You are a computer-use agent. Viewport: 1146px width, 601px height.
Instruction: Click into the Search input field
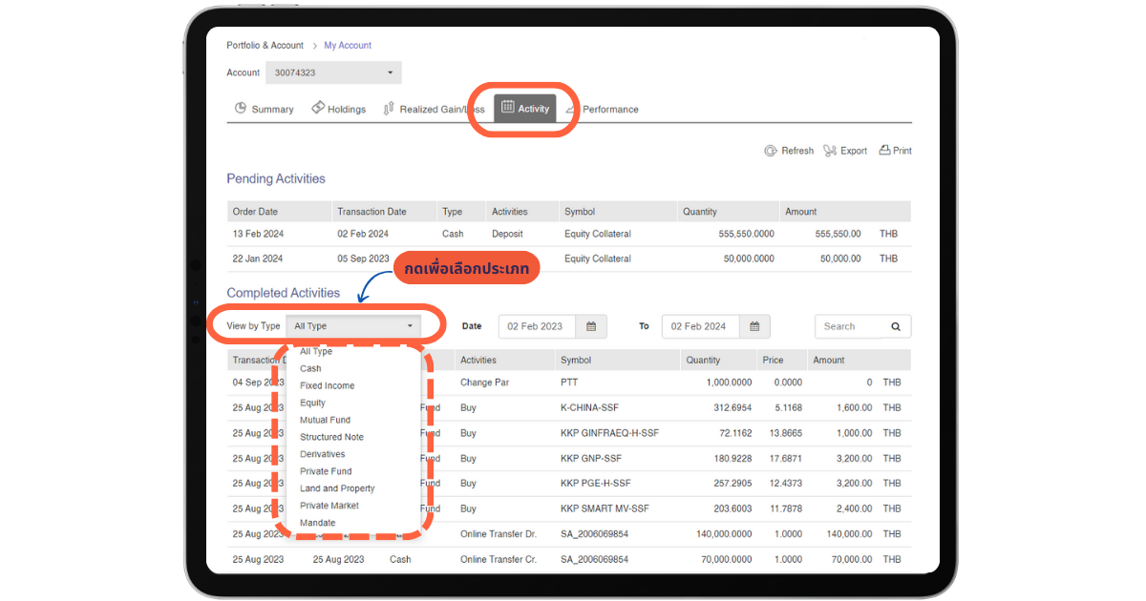click(x=848, y=326)
